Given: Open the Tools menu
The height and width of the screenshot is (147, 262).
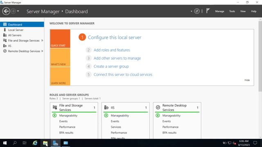Looking at the screenshot, I should 232,11.
